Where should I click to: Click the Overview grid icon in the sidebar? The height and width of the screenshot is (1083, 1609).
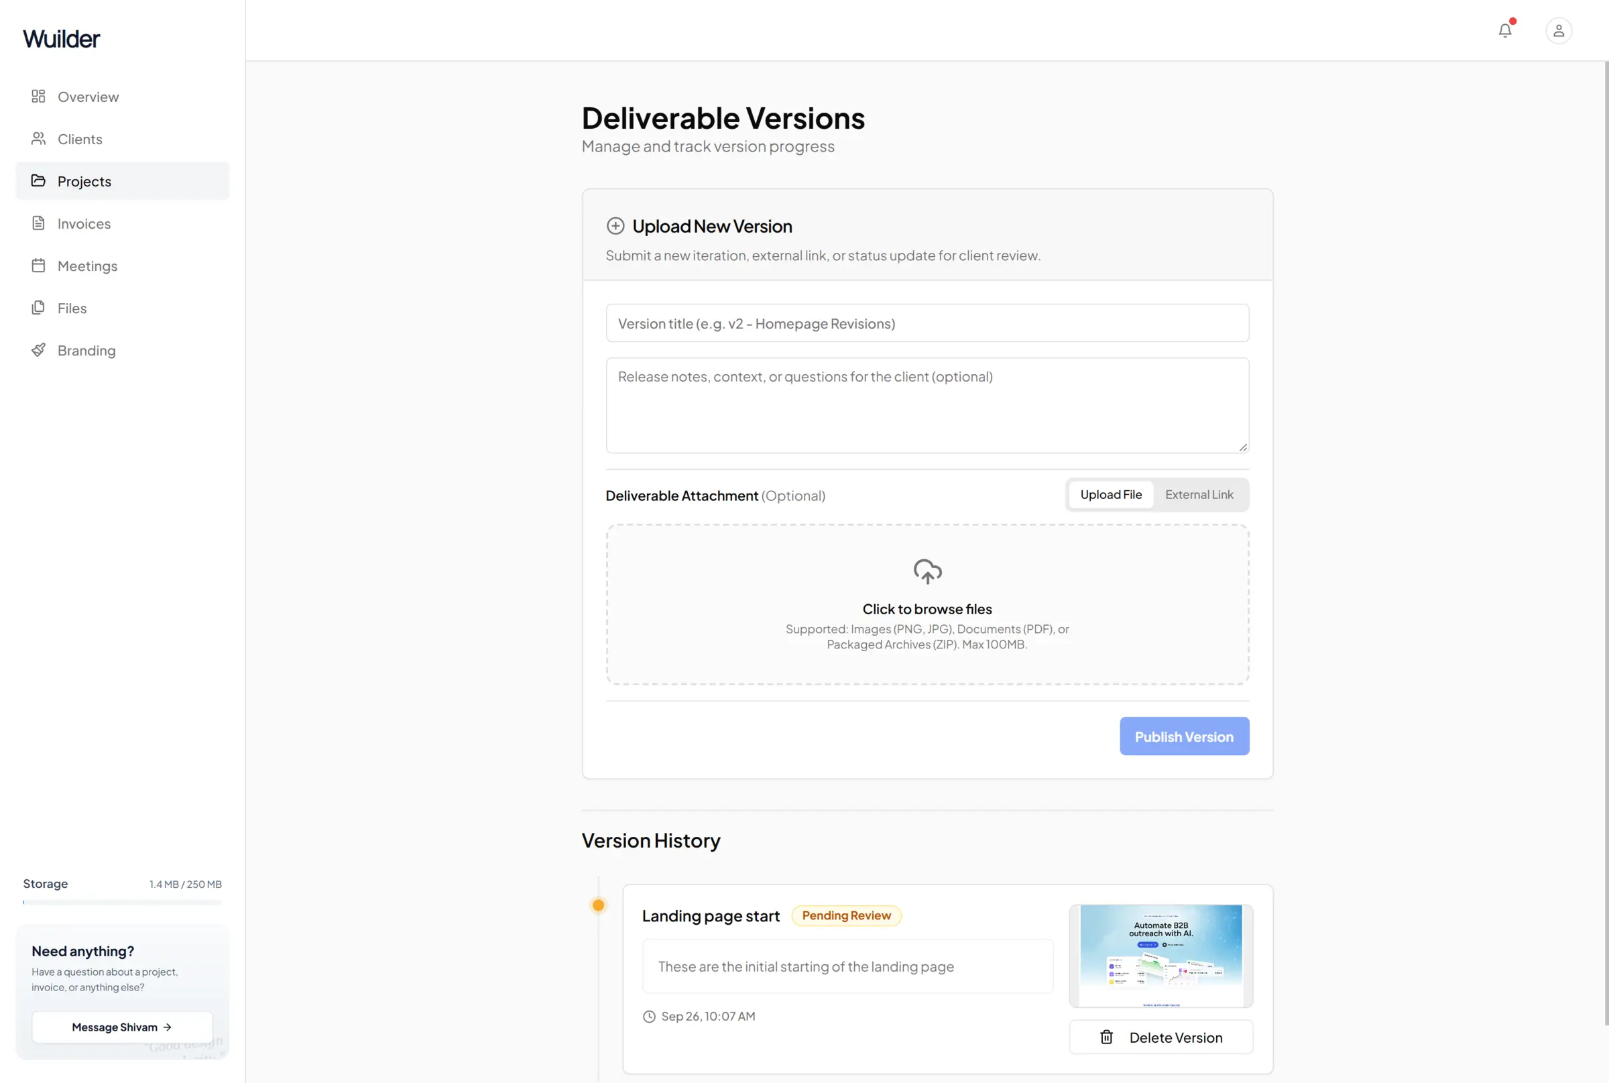pyautogui.click(x=39, y=96)
